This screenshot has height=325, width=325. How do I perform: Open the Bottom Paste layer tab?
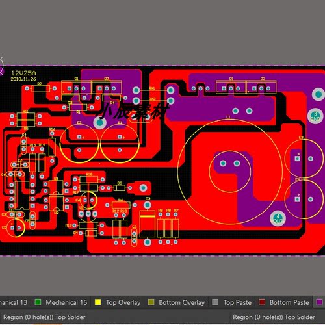click(x=284, y=302)
